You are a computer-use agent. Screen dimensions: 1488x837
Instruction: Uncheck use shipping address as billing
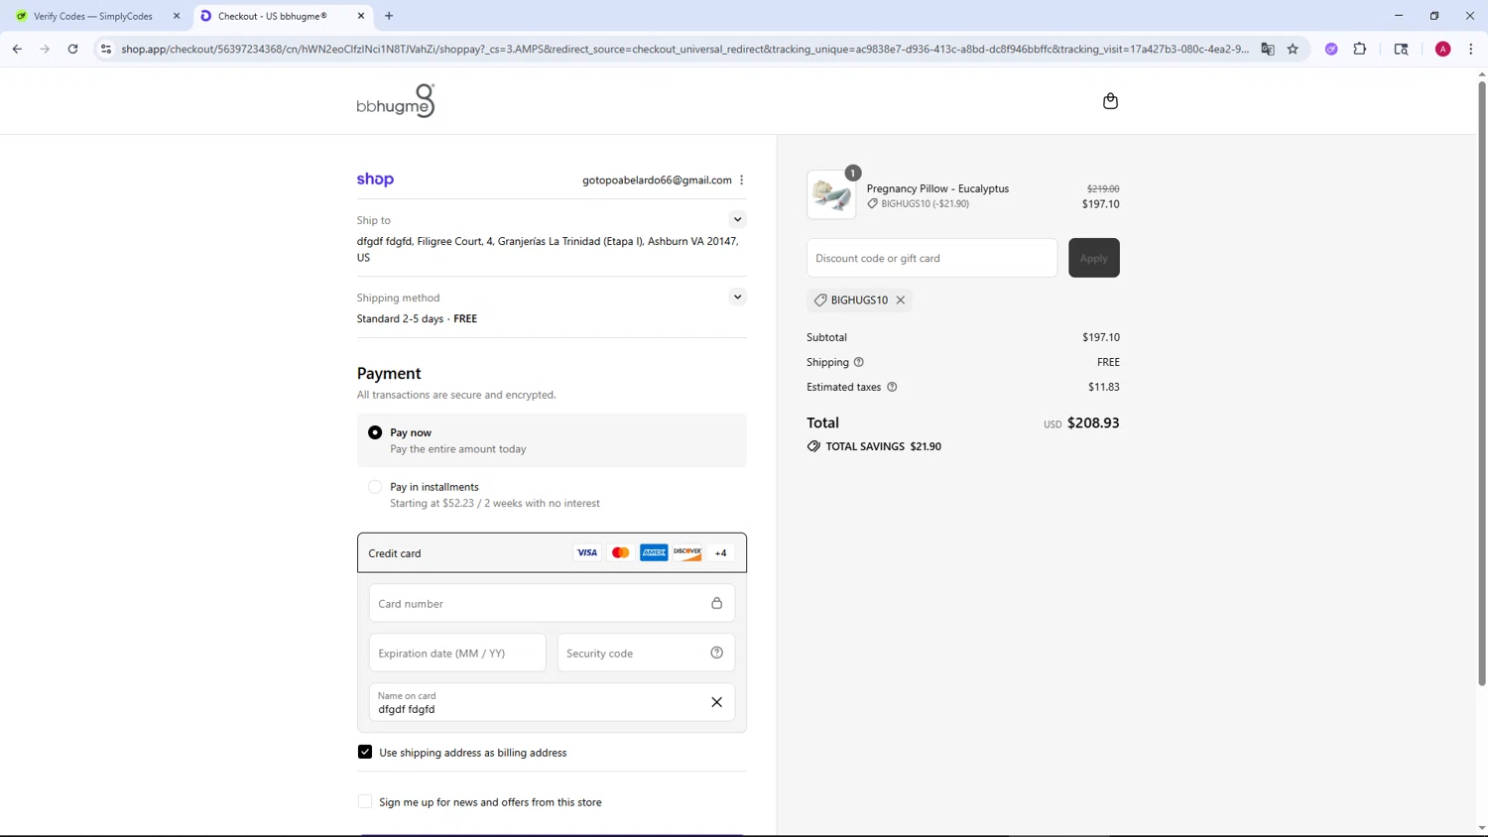[365, 752]
